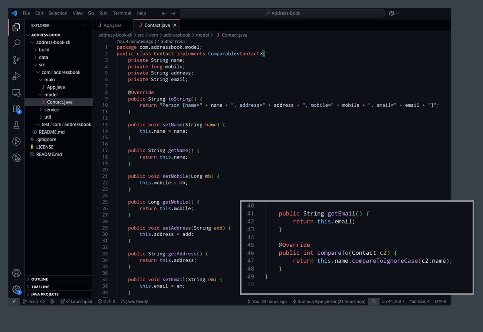Image resolution: width=483 pixels, height=332 pixels.
Task: Click the Address-Book command center search box
Action: pyautogui.click(x=282, y=13)
